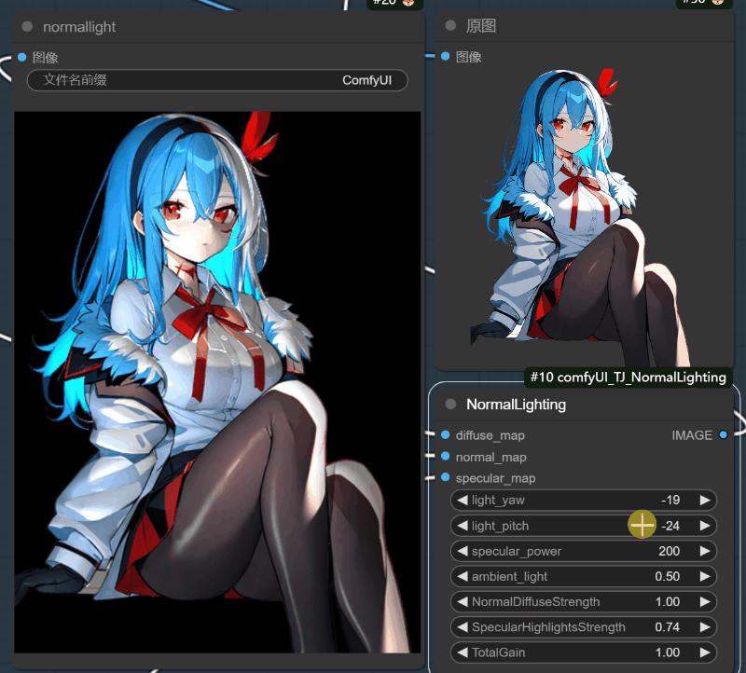Collapse the NormalLighting node via its dot
This screenshot has height=673, width=746.
click(x=450, y=405)
